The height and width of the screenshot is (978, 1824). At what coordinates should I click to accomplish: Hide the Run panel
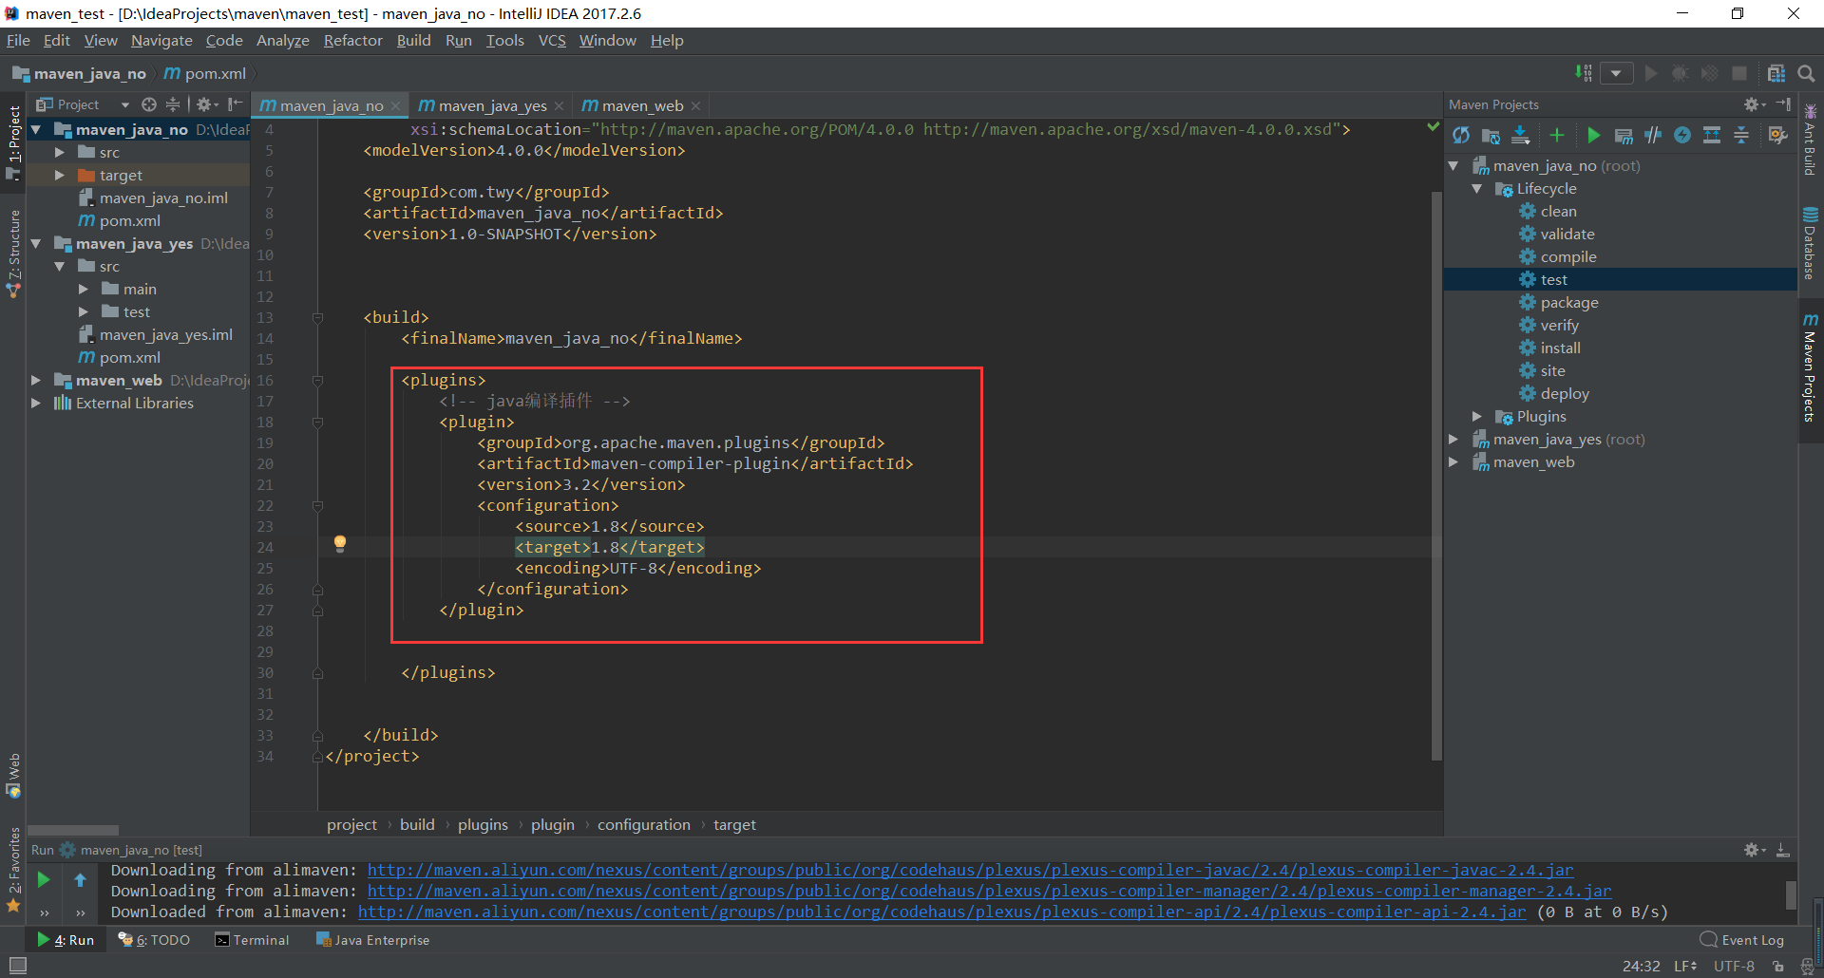[1783, 850]
